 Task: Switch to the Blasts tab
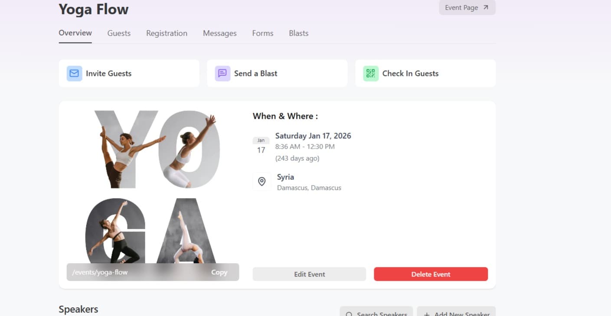tap(299, 33)
